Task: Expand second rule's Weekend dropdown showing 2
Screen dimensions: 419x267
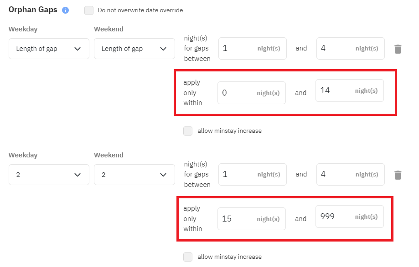Action: click(x=134, y=175)
